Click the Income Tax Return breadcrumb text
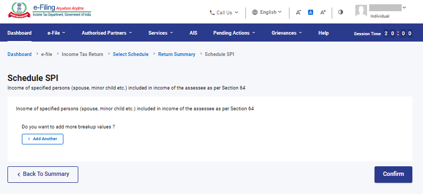Viewport: 423px width, 194px height. pos(82,54)
